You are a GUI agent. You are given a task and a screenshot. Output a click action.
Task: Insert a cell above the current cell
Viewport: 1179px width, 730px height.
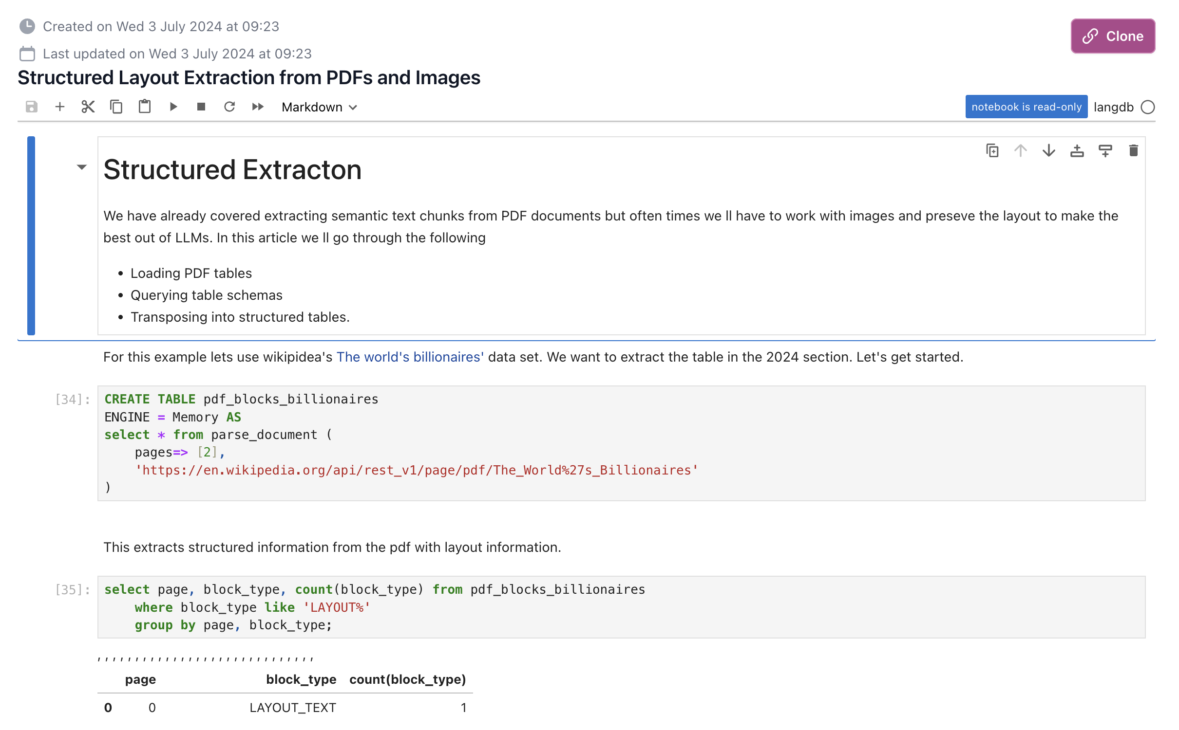click(x=1077, y=151)
